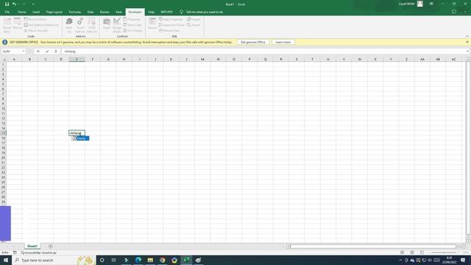Click Map Properties in XML group

pyautogui.click(x=171, y=19)
